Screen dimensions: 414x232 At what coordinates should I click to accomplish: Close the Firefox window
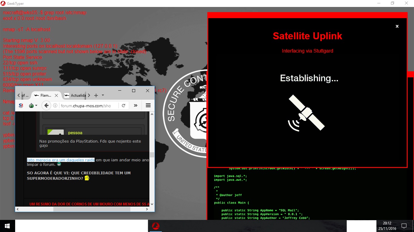click(148, 91)
